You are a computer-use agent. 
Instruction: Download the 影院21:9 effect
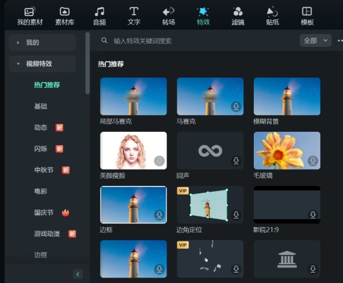pyautogui.click(x=313, y=215)
